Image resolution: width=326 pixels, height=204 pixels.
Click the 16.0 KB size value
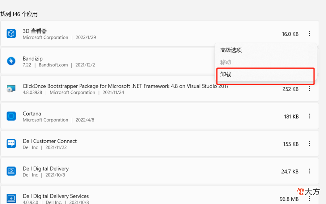pos(290,34)
